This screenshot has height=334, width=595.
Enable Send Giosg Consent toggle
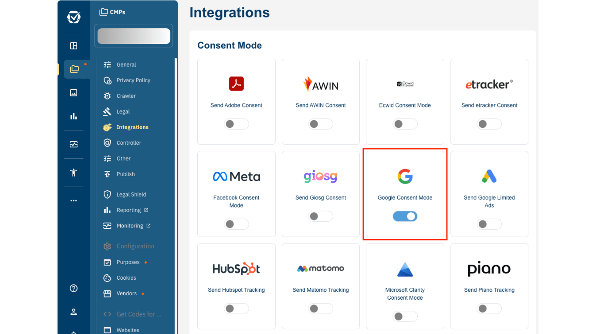click(x=321, y=216)
